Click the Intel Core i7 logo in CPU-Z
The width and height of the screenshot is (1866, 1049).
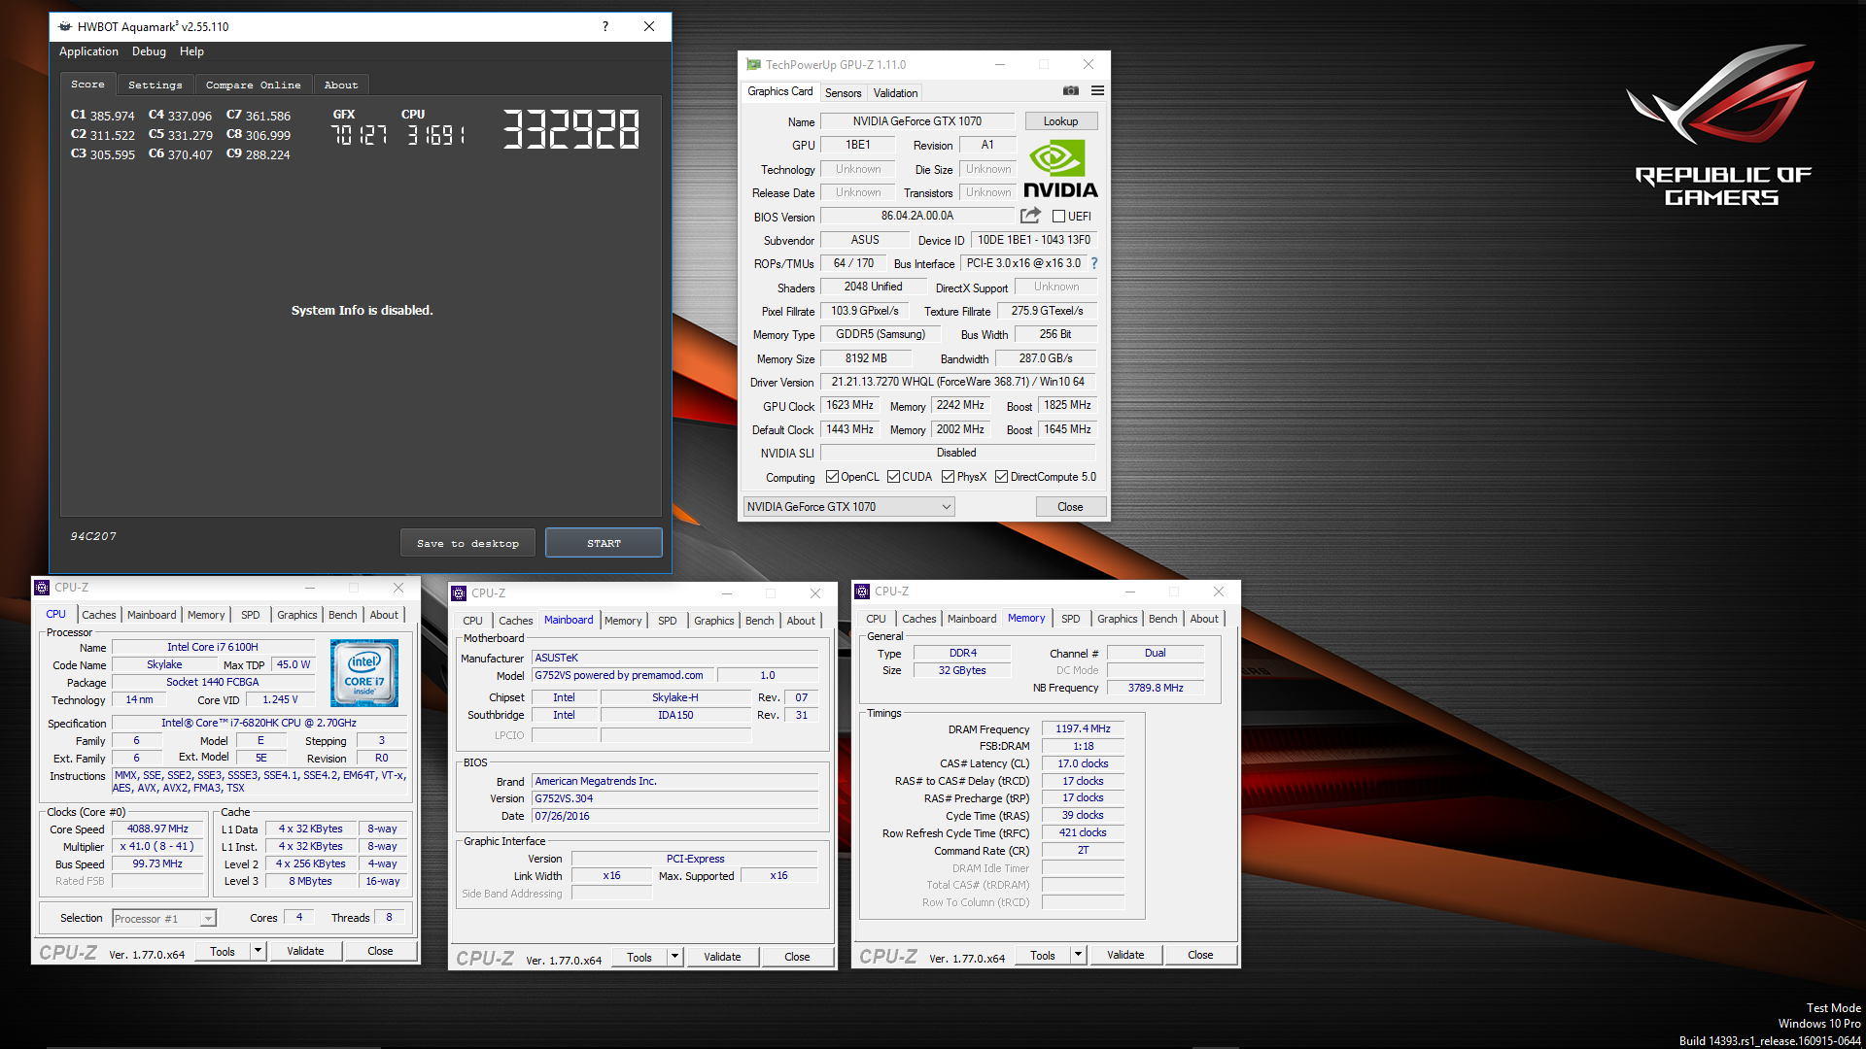click(364, 672)
